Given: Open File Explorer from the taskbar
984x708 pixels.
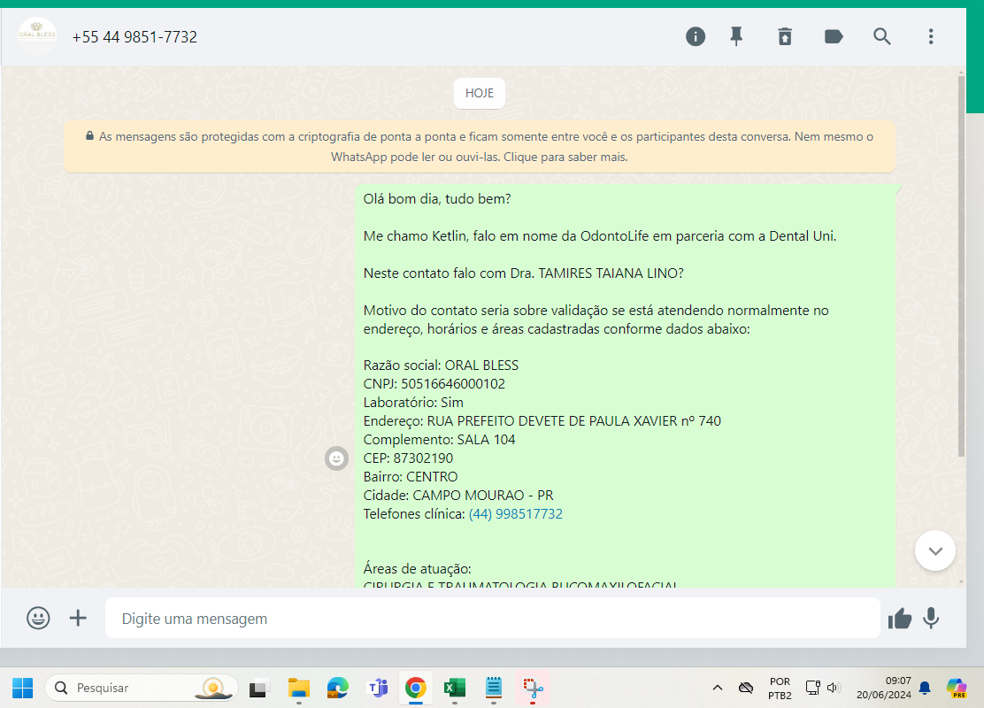Looking at the screenshot, I should (x=299, y=688).
